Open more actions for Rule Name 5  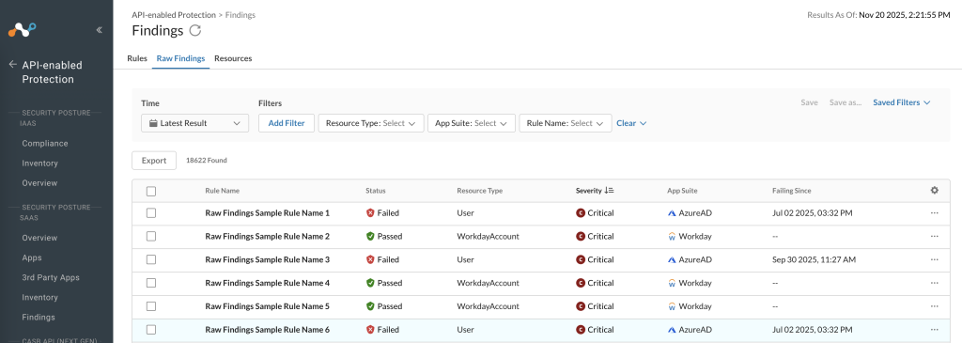click(935, 306)
